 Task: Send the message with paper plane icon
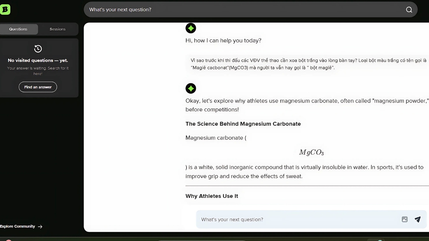pyautogui.click(x=418, y=219)
